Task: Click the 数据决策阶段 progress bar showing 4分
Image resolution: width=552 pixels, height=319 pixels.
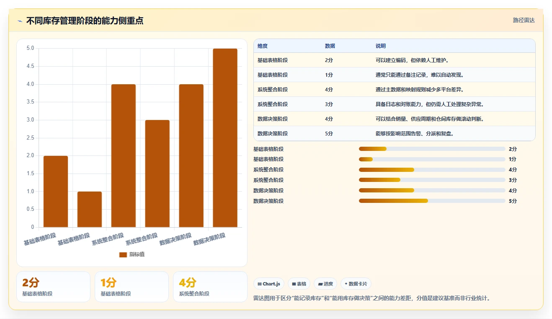Action: (432, 190)
